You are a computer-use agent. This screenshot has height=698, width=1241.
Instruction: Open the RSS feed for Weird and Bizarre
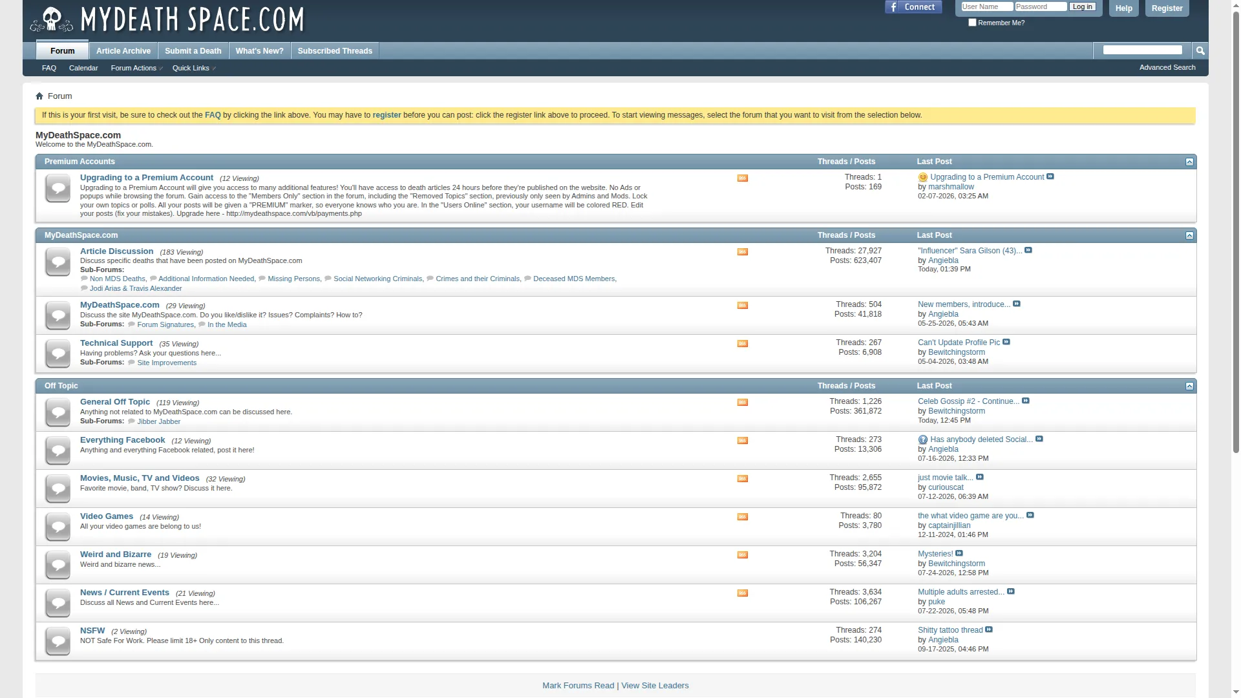[x=743, y=555]
